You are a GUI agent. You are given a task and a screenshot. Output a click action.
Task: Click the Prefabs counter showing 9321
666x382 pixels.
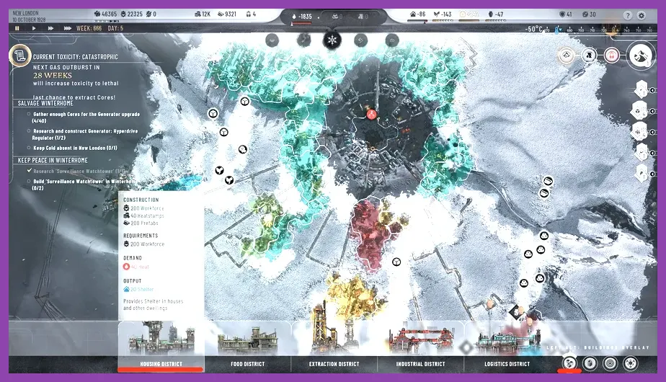tap(227, 14)
